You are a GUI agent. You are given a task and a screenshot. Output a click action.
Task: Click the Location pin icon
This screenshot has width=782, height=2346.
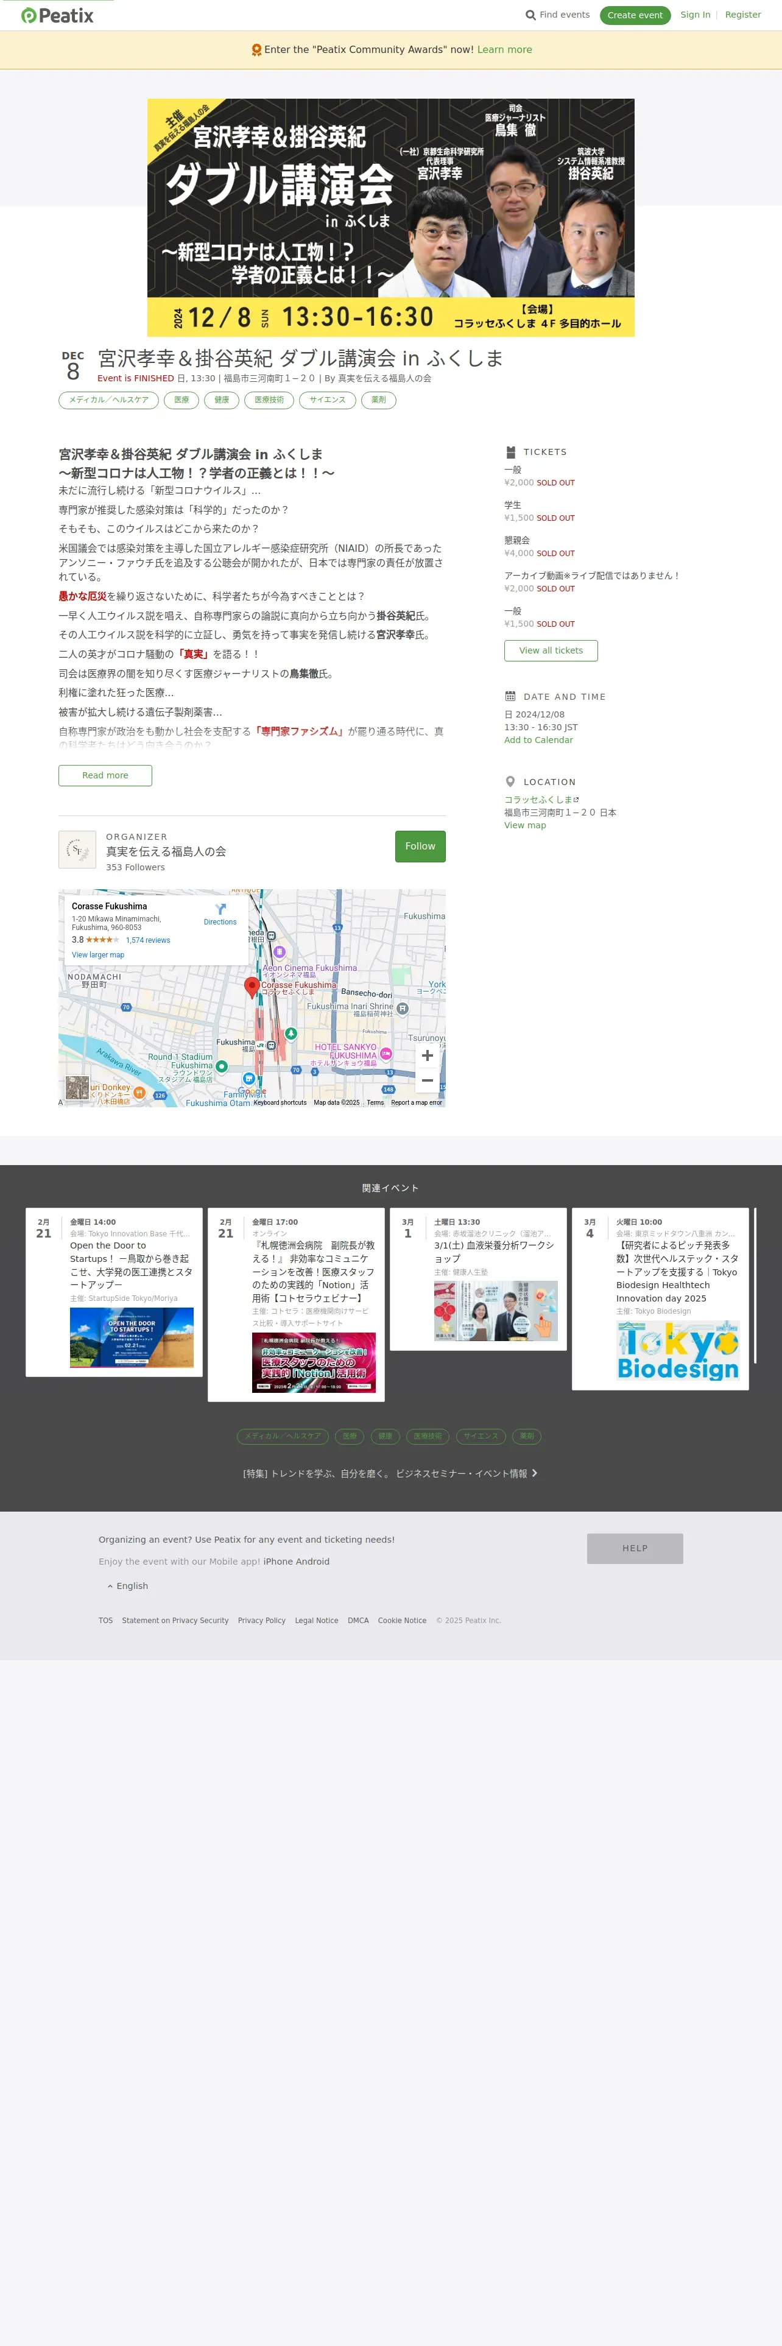coord(510,781)
